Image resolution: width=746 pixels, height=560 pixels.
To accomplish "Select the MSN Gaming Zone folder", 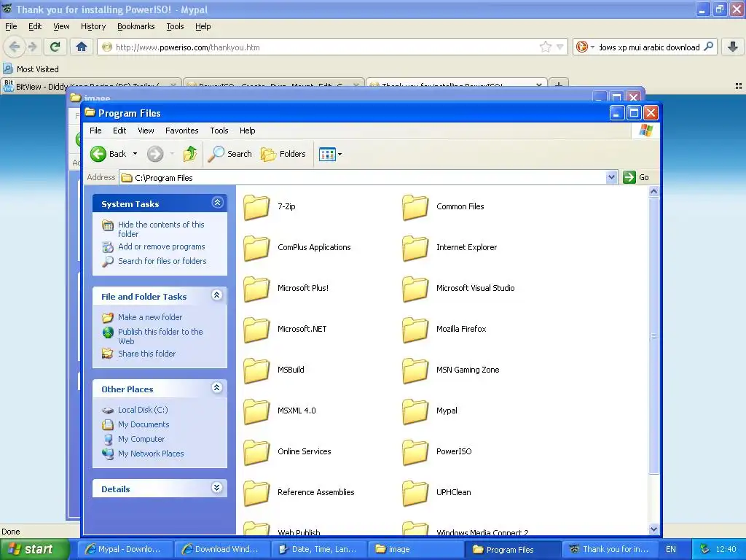I will [451, 370].
